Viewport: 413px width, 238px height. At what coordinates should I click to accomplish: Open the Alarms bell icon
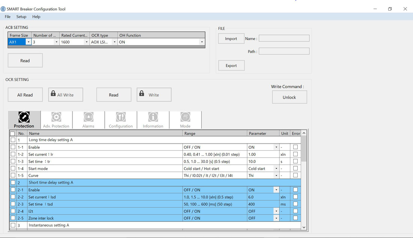(89, 117)
